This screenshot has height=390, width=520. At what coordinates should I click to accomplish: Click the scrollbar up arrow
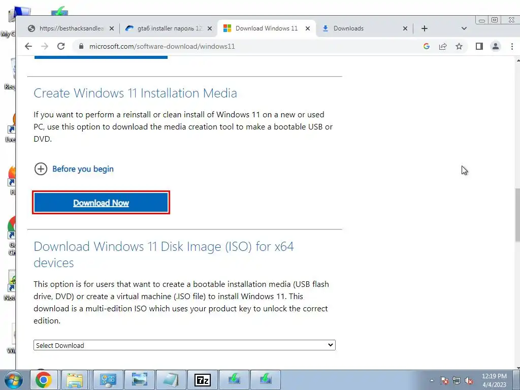pyautogui.click(x=517, y=60)
